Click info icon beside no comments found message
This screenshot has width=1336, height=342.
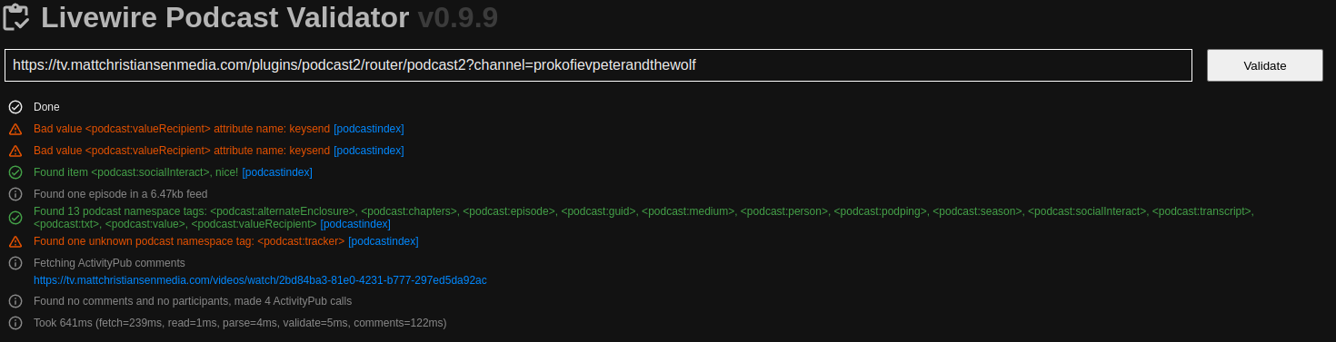click(15, 301)
